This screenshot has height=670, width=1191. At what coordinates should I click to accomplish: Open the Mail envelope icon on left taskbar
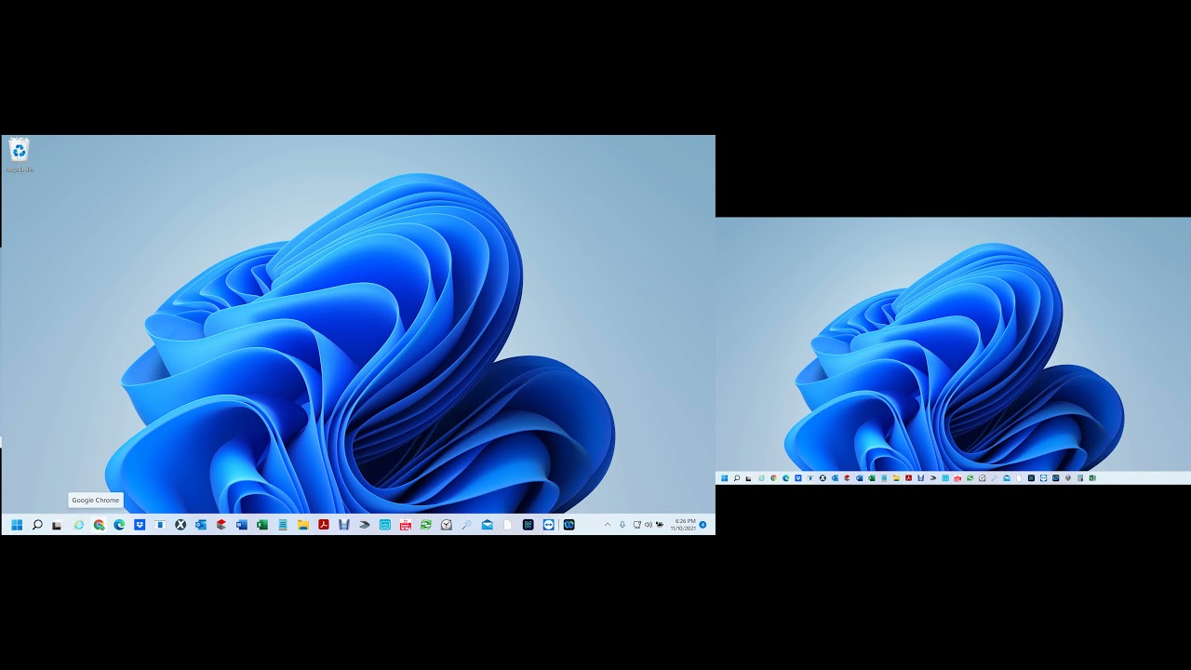(488, 525)
